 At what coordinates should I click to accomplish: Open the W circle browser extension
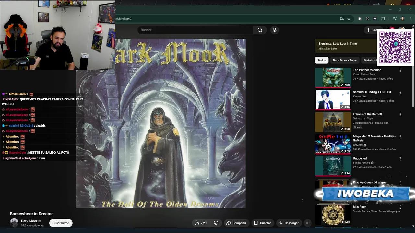coord(367,19)
